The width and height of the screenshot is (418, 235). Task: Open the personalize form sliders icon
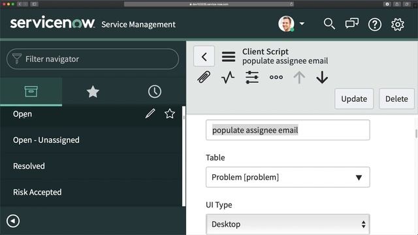(252, 77)
